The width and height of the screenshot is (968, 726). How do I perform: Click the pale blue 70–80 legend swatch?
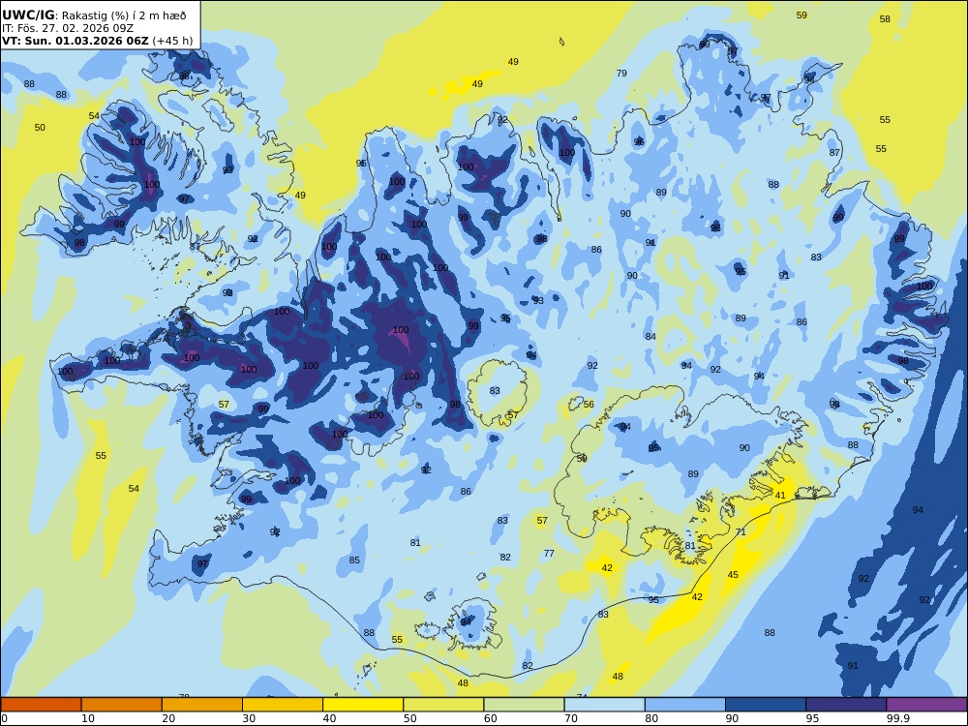click(x=604, y=705)
